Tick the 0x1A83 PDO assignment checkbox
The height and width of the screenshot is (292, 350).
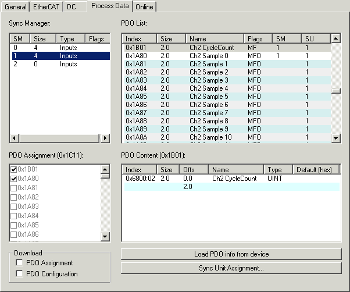click(13, 206)
